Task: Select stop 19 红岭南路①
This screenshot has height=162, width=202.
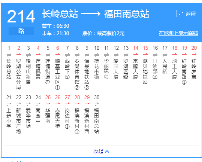Action: [184, 71]
